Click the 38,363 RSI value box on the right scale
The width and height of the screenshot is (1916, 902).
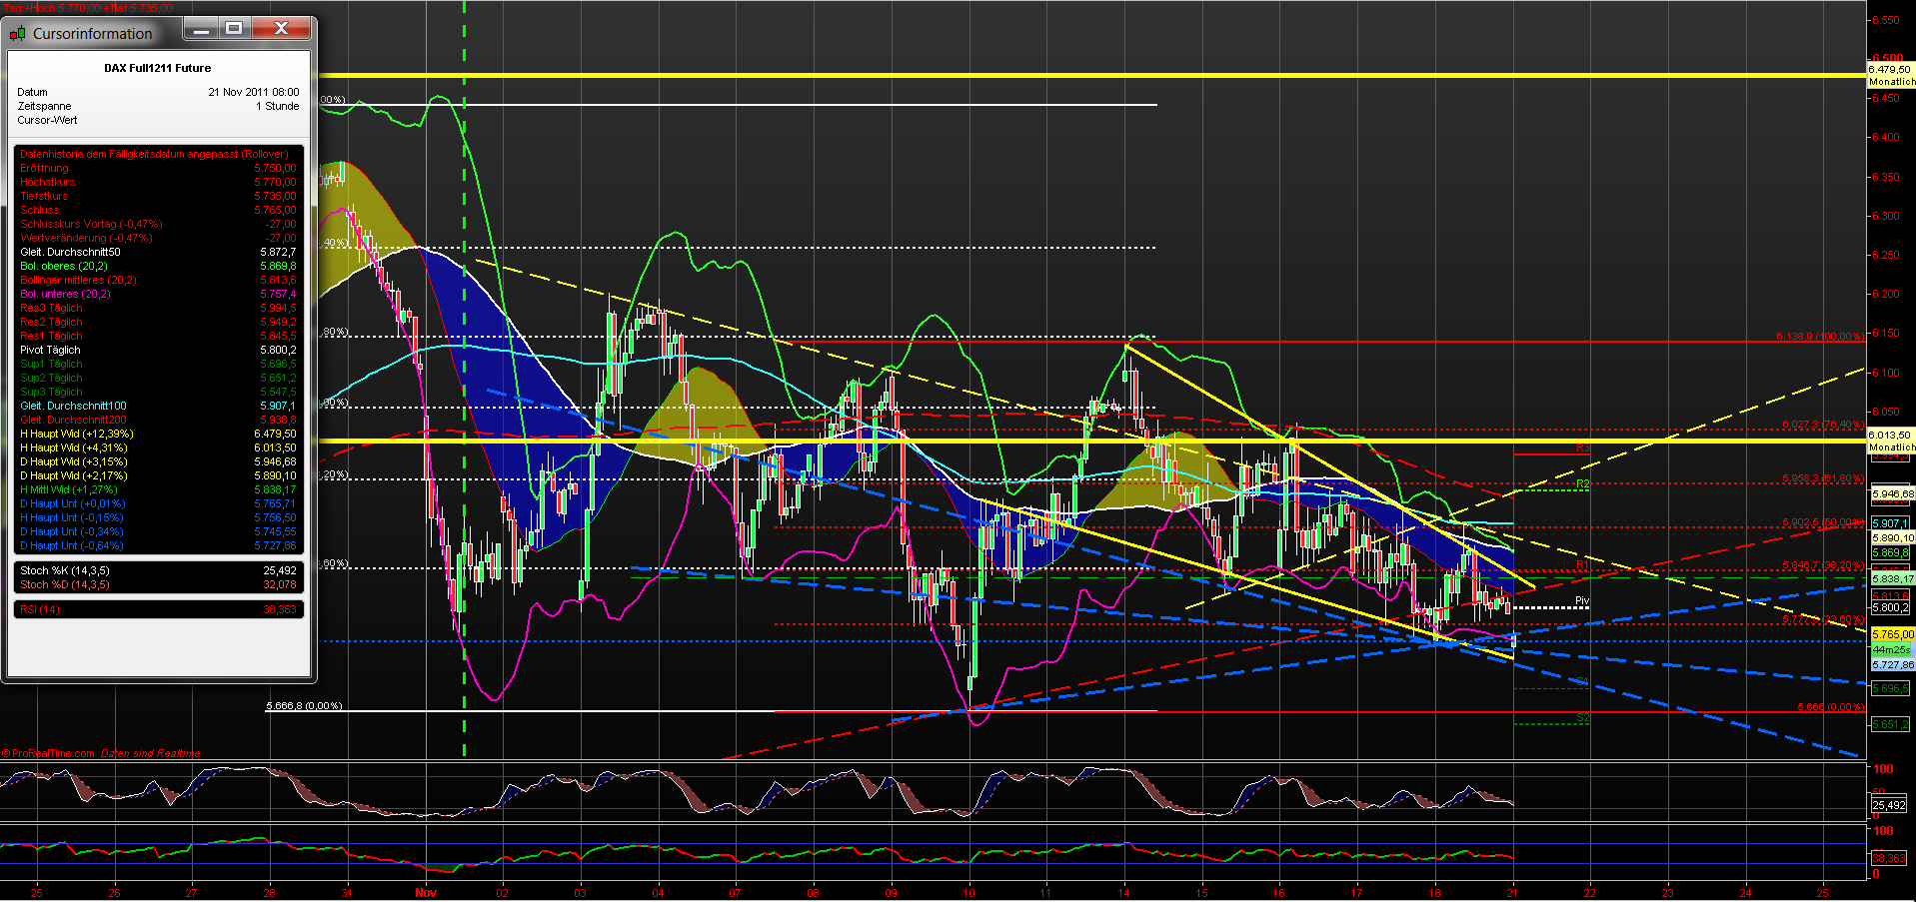1889,857
